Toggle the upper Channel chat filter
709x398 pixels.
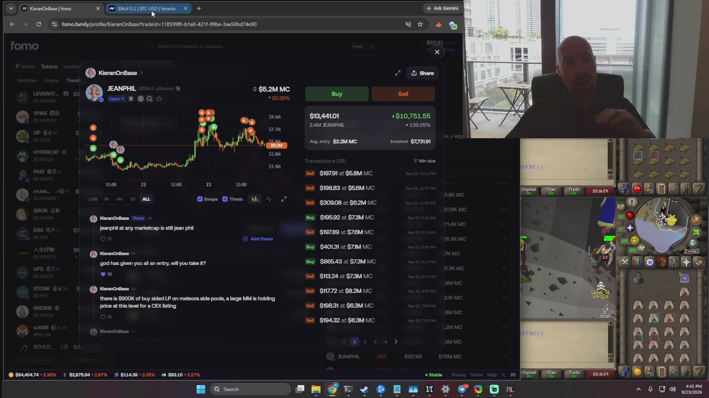[529, 191]
